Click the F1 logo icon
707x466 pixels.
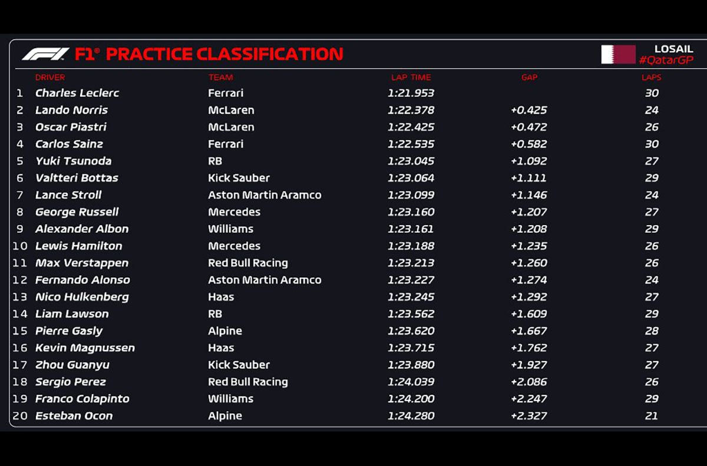(45, 54)
